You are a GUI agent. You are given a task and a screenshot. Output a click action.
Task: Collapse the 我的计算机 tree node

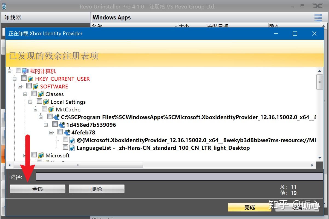pos(10,71)
